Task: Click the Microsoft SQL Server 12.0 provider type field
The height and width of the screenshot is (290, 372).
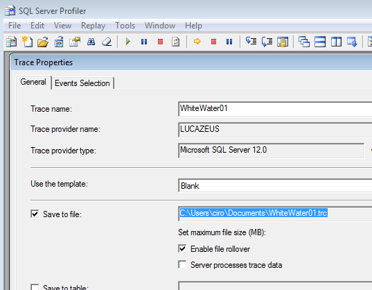Action: (272, 151)
